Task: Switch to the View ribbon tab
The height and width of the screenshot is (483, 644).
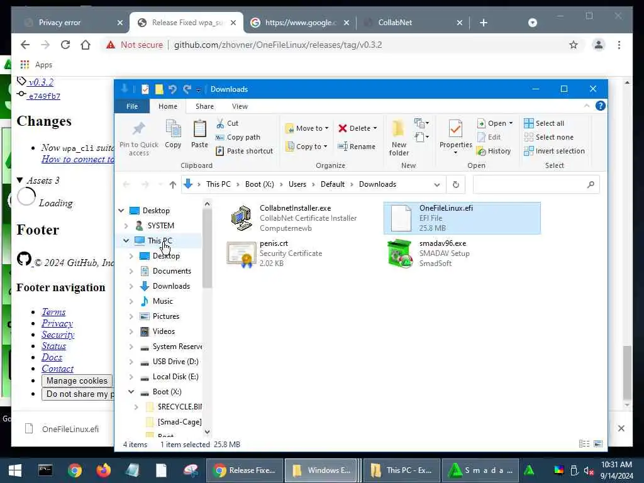Action: coord(240,106)
